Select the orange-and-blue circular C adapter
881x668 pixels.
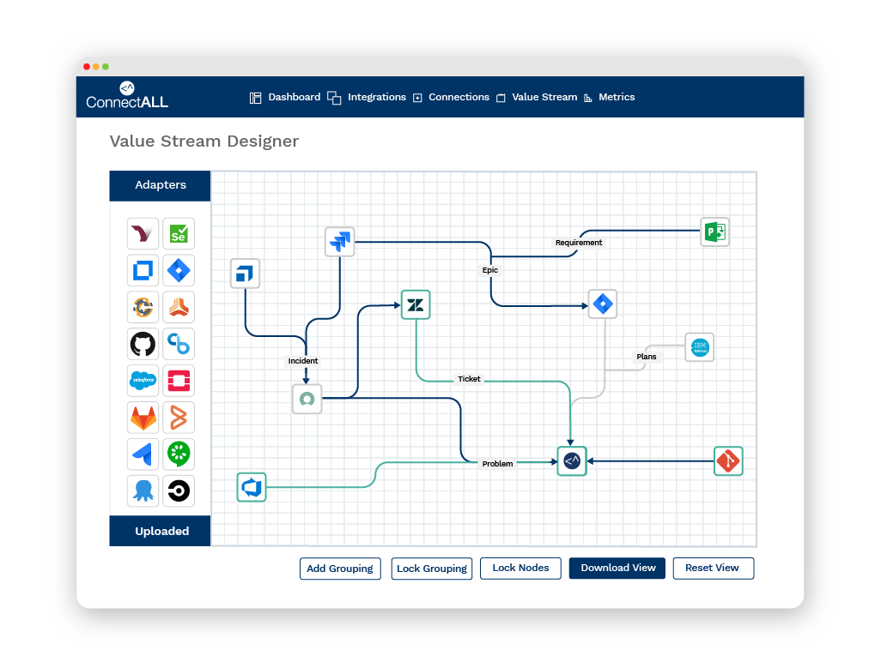[143, 307]
